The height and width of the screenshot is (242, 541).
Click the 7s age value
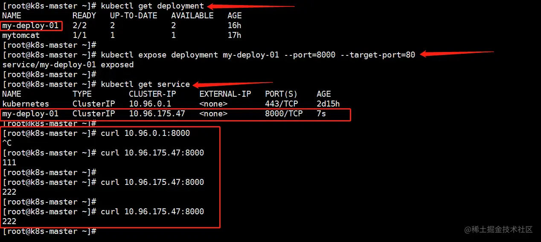pyautogui.click(x=321, y=114)
